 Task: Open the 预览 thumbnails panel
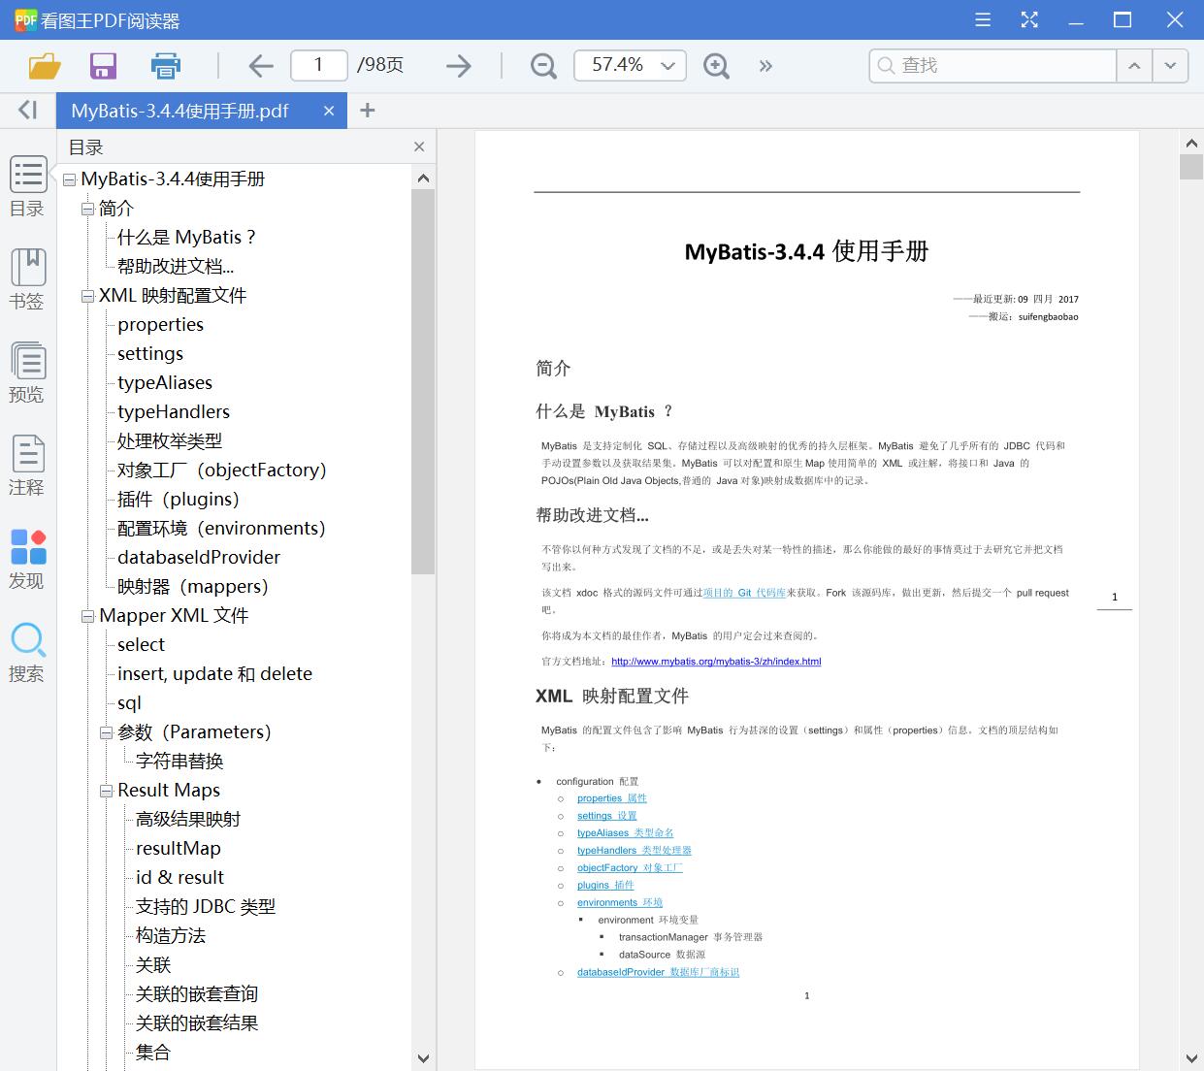pyautogui.click(x=27, y=373)
